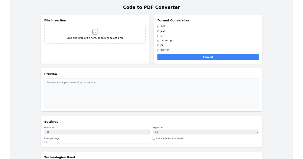Screen dimensions: 303x159
Task: Check the PHP format checkbox
Action: tap(159, 26)
